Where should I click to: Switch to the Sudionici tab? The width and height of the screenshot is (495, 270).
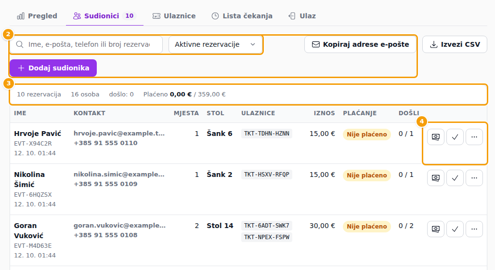pyautogui.click(x=104, y=16)
